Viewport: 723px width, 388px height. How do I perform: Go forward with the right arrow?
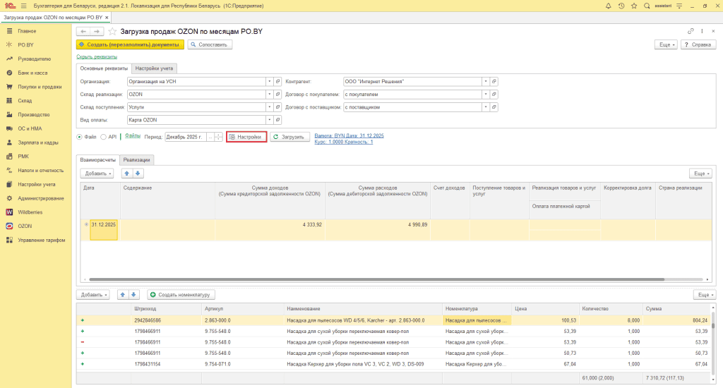[97, 31]
